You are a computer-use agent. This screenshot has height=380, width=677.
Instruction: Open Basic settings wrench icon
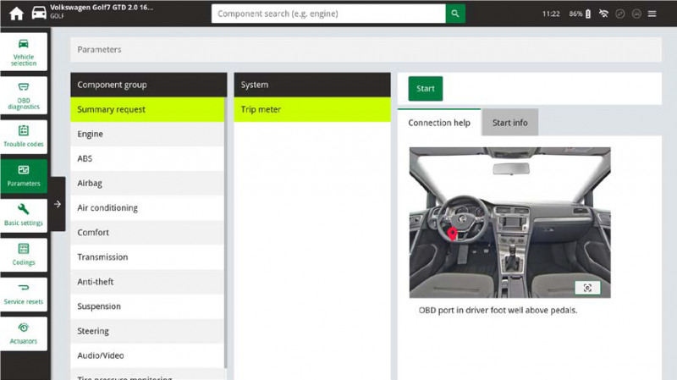pyautogui.click(x=24, y=214)
